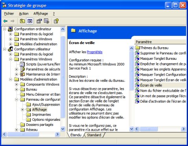Click Stratégie de groupe title bar icon
The image size is (188, 146).
click(x=4, y=6)
